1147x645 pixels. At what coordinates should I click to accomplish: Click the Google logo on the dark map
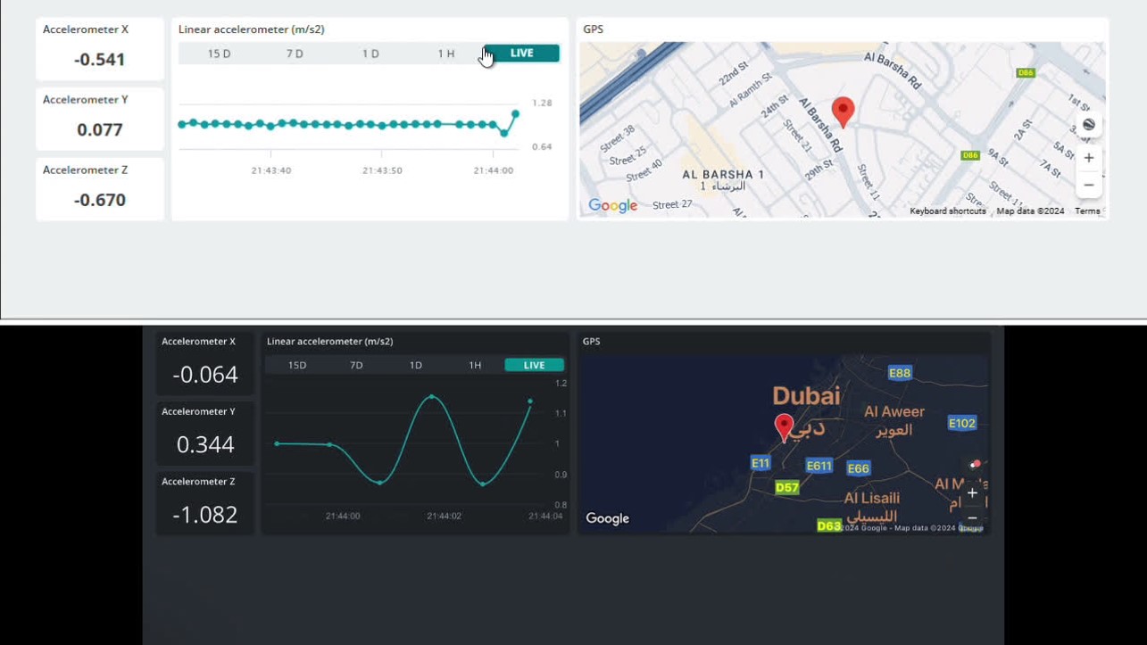pos(607,518)
